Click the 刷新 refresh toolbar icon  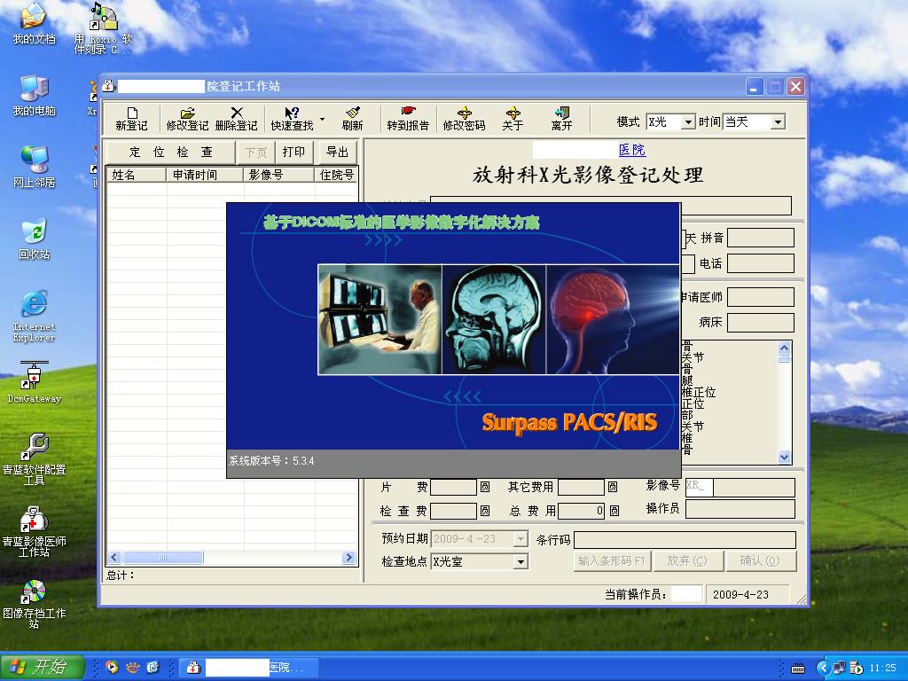352,119
